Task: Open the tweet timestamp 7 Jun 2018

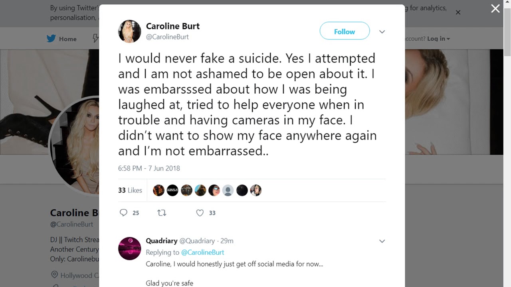Action: tap(149, 168)
